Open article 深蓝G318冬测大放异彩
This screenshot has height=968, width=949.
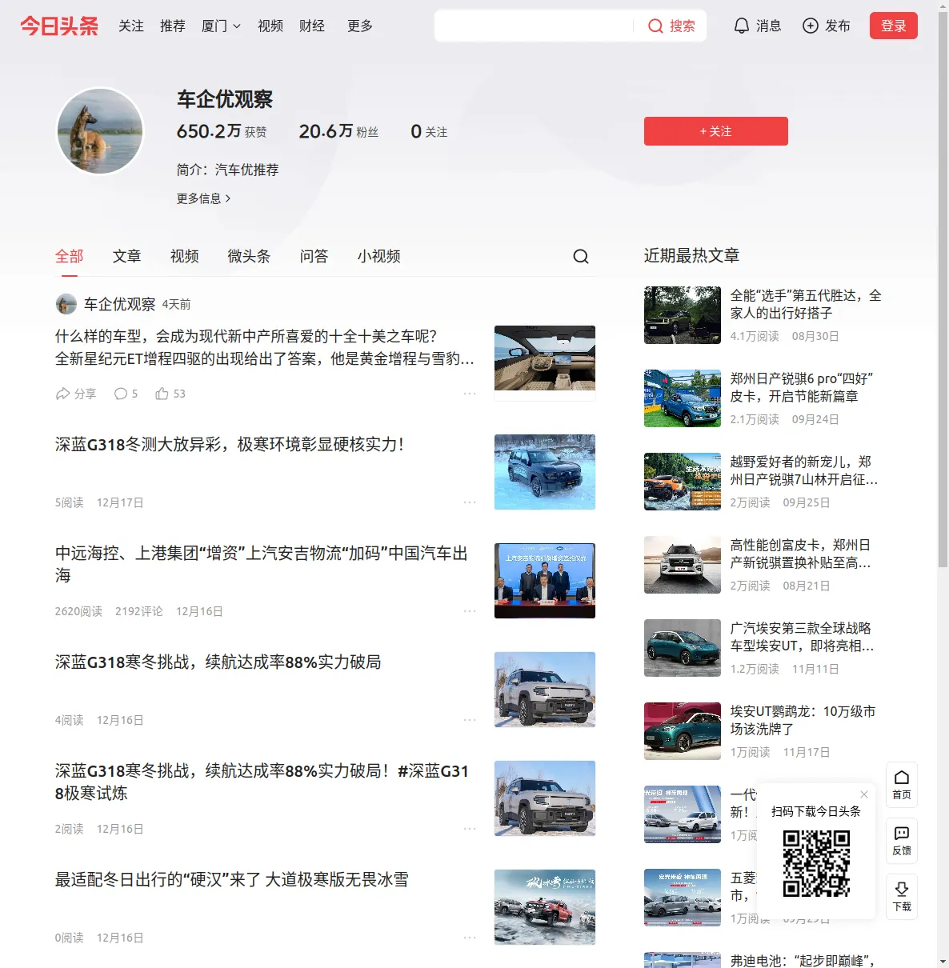[230, 445]
